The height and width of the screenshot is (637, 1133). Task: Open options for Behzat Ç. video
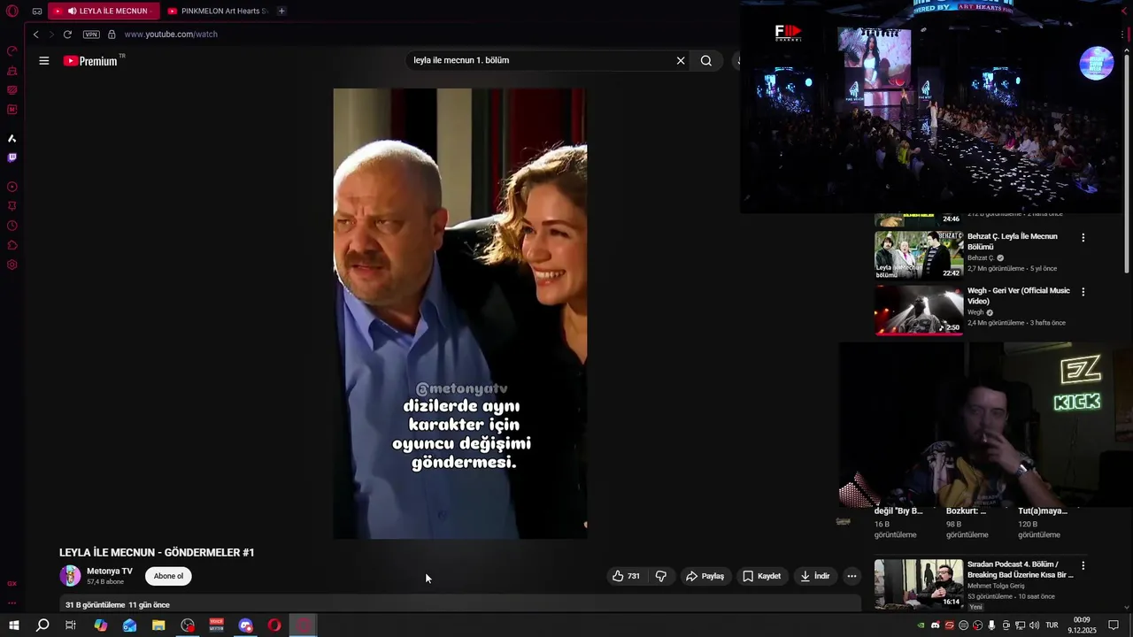1083,238
